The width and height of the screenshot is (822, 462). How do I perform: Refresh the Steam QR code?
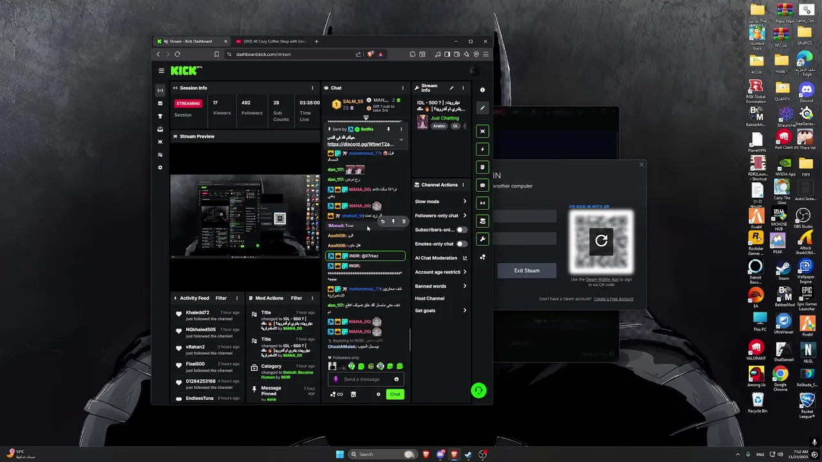click(x=601, y=241)
